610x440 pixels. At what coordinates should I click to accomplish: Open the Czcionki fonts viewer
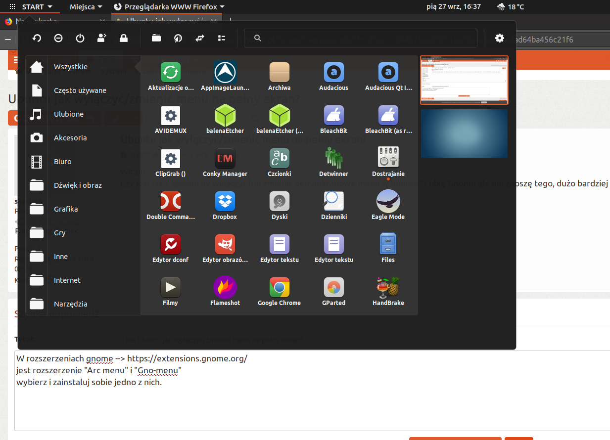(280, 162)
